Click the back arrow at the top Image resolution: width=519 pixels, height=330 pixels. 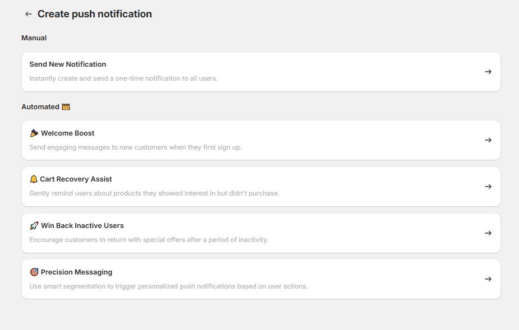point(29,13)
